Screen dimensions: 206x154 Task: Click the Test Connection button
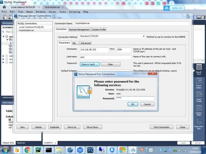click(162, 127)
